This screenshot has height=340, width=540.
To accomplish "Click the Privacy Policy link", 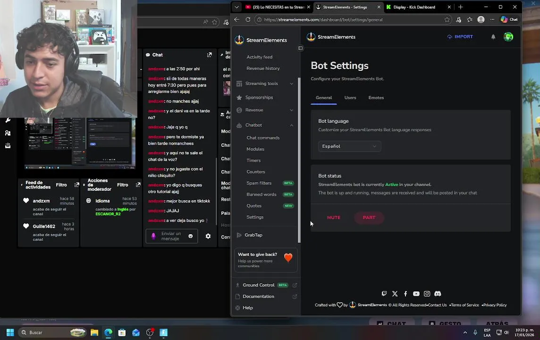I will click(x=495, y=305).
